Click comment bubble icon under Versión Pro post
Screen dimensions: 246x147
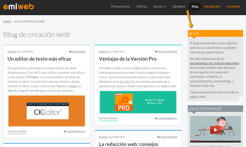156,118
